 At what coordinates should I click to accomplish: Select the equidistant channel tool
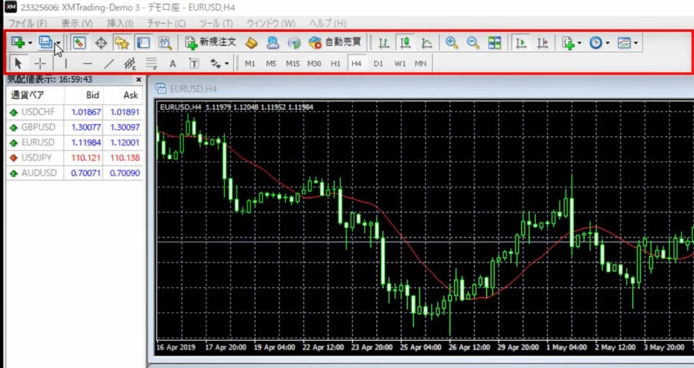point(129,64)
